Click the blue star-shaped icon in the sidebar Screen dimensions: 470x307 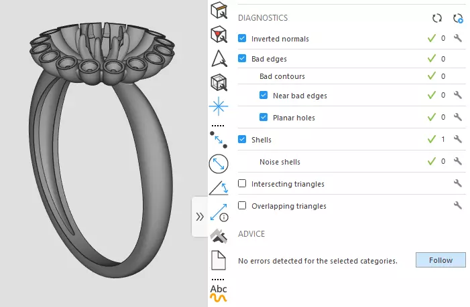219,106
